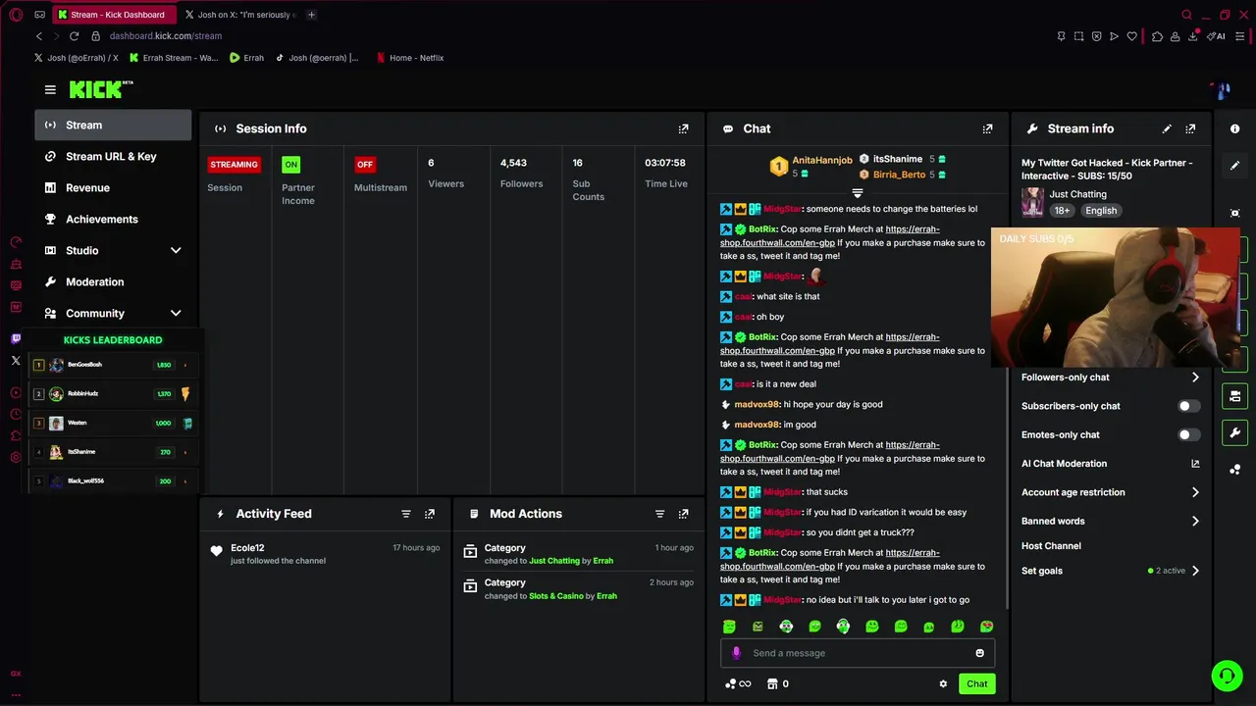Open Moderation in sidebar
The height and width of the screenshot is (706, 1256).
(x=114, y=282)
